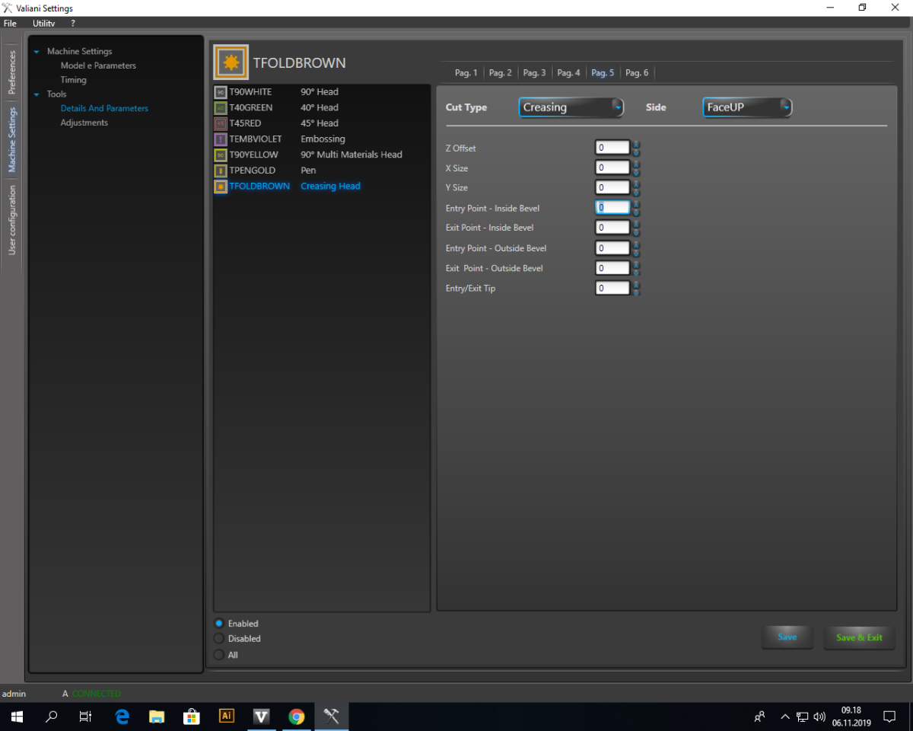
Task: Click the "Creasing Head" text in the list
Action: point(330,186)
